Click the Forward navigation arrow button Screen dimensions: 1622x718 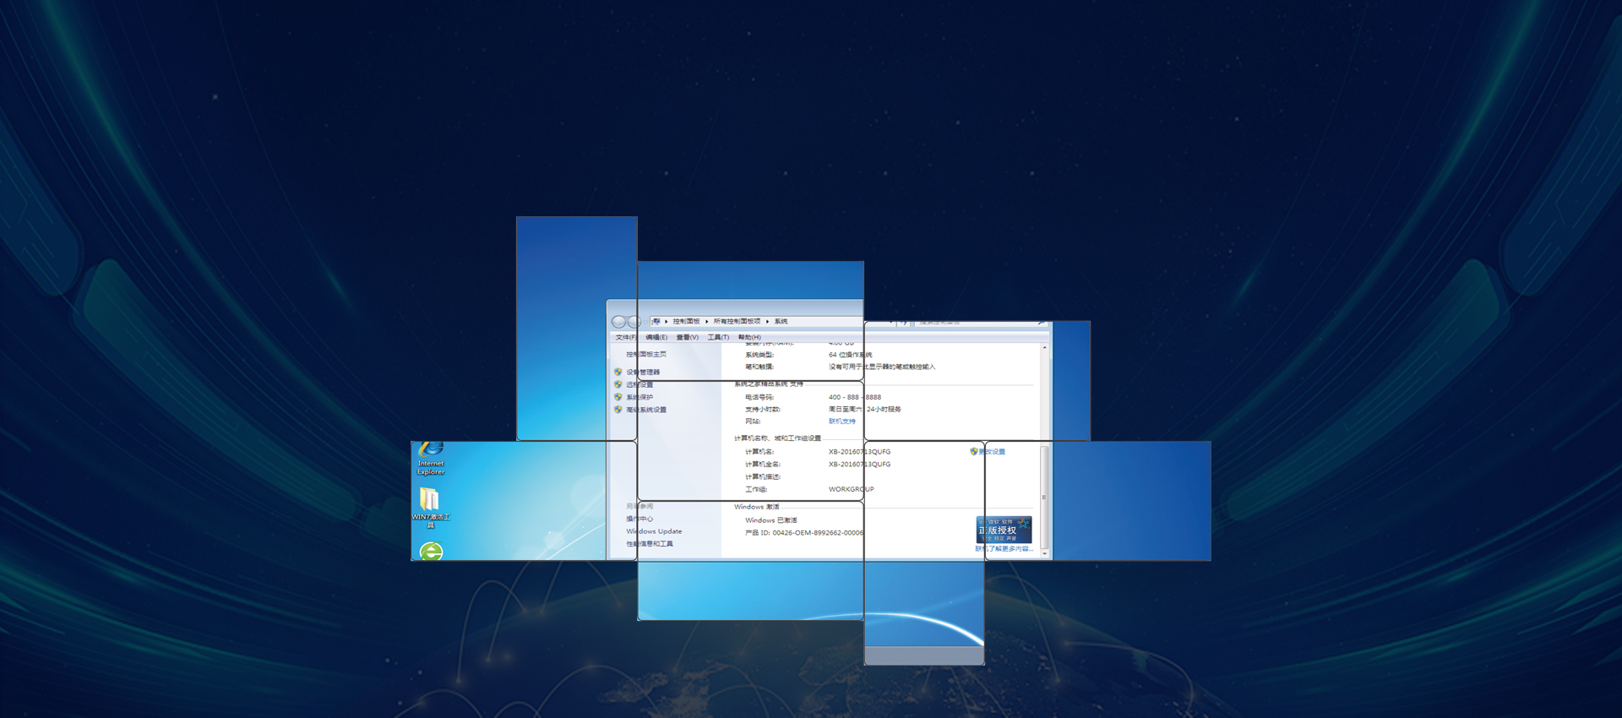(x=634, y=322)
